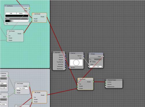Click the Backfacing output socket on Geometry node
Viewport: 145px width, 107px height.
pos(65,69)
